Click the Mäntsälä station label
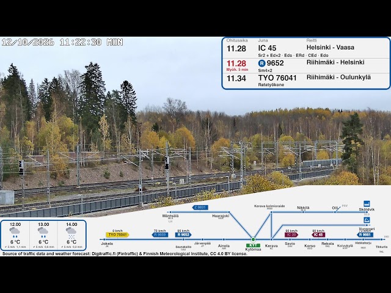The width and height of the screenshot is (391, 293). [x=170, y=216]
